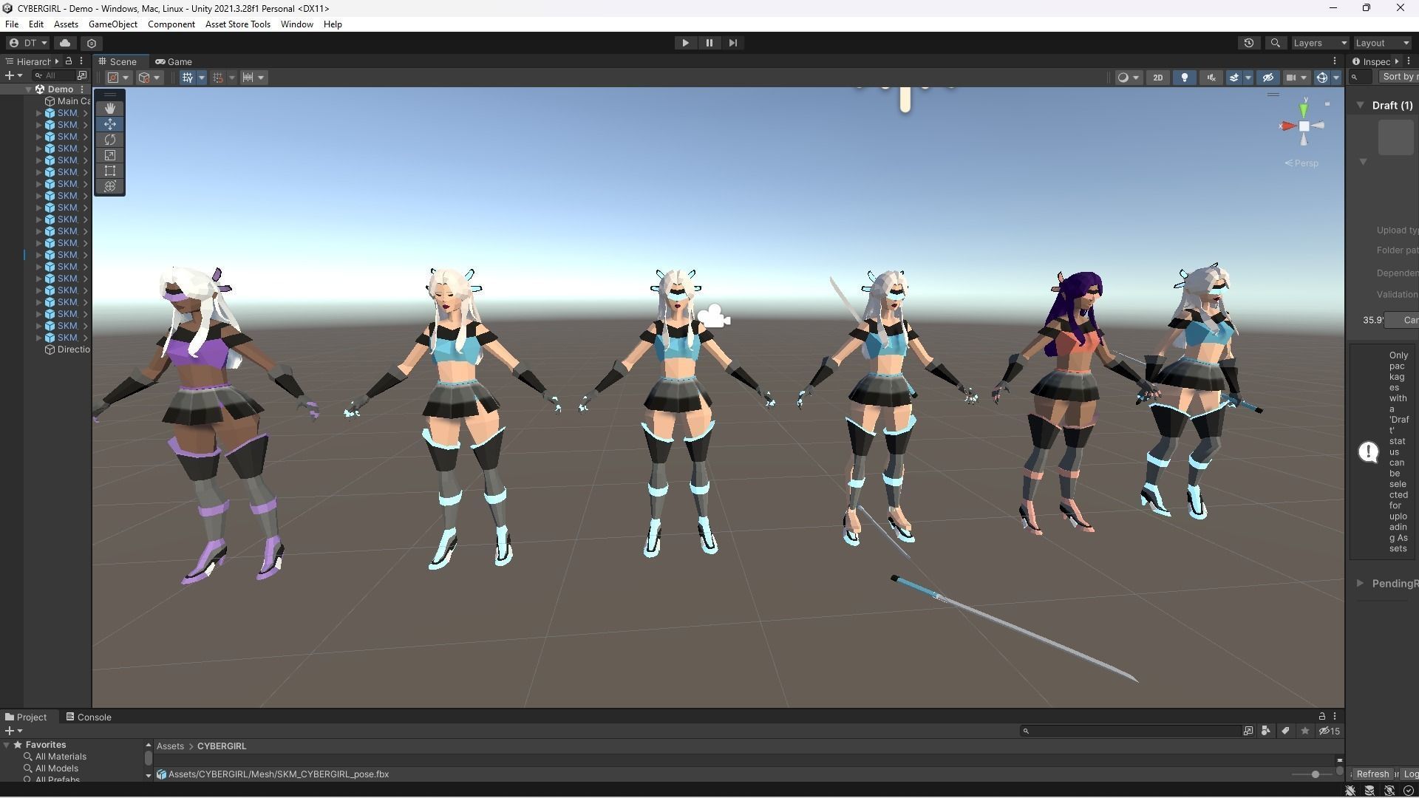Toggle hidden packages count 15 in Project

1330,731
